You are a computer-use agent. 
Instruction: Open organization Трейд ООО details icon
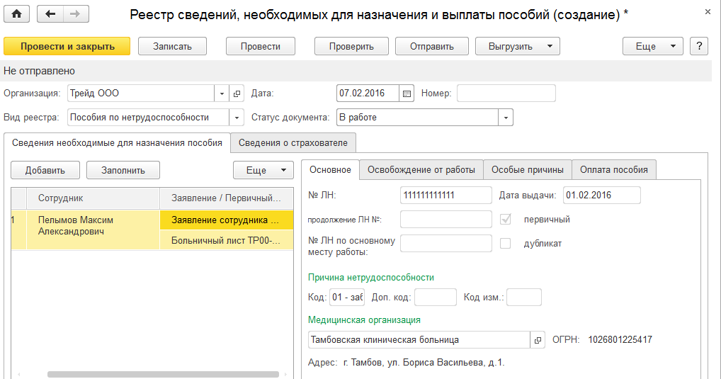click(x=237, y=94)
